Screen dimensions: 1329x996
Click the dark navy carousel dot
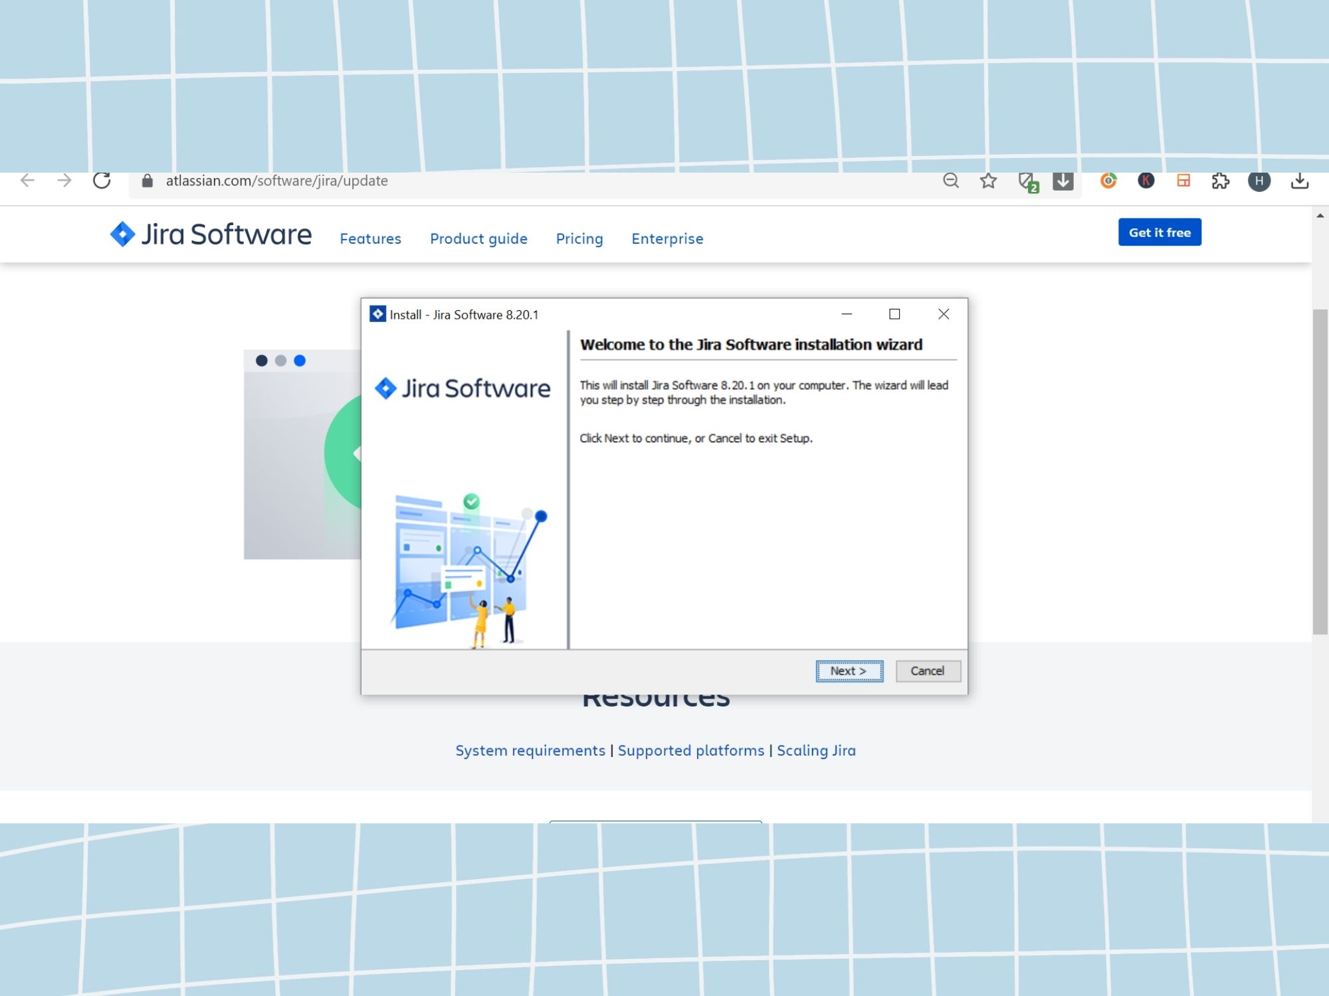tap(262, 361)
